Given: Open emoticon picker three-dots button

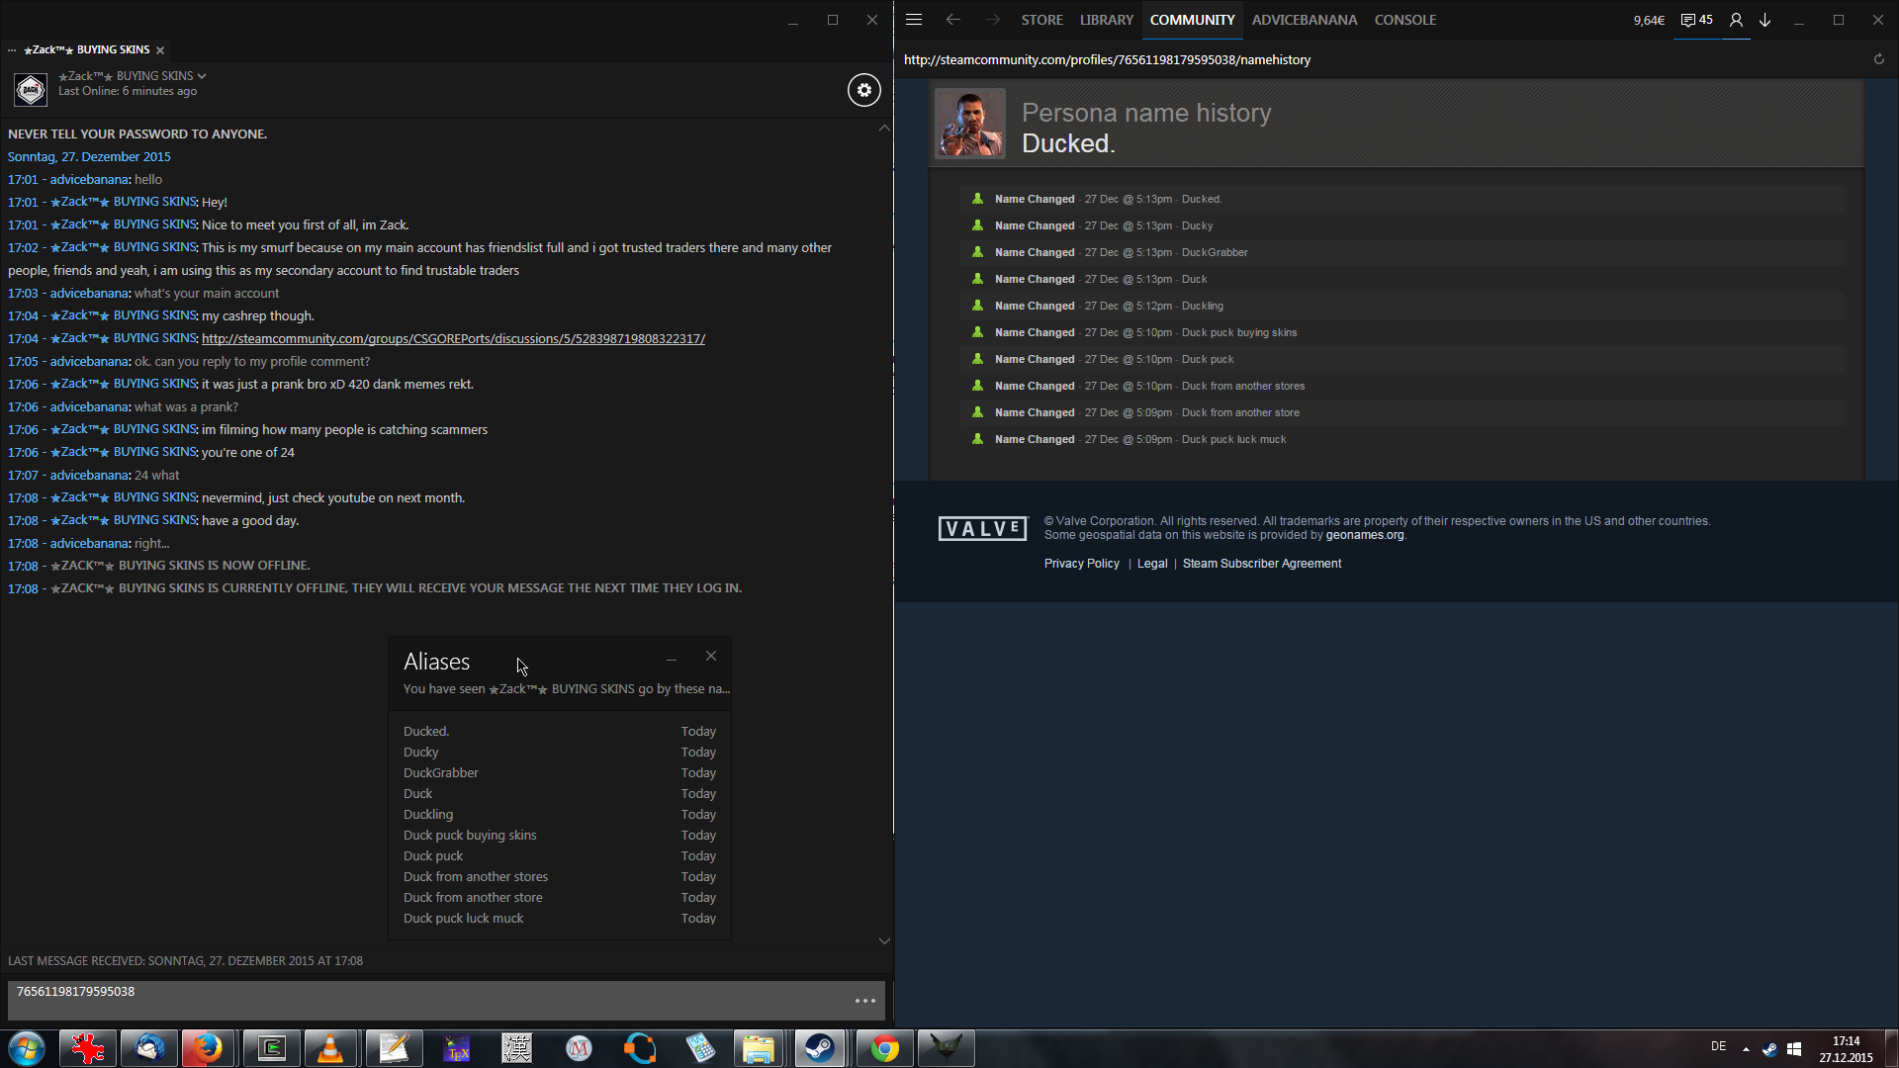Looking at the screenshot, I should pos(864,1001).
